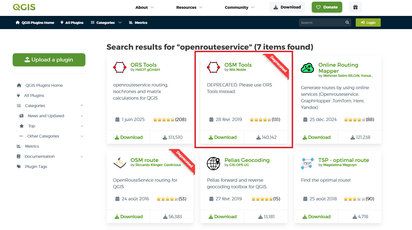Click the Top star icon in sidebar
The width and height of the screenshot is (412, 230).
pos(22,126)
